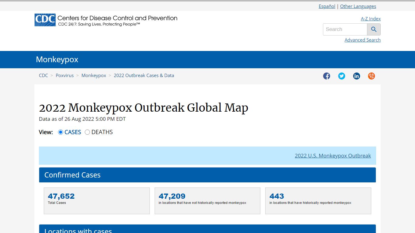Viewport: 415px width, 233px height.
Task: Click the 443 historical locations card
Action: click(x=318, y=201)
